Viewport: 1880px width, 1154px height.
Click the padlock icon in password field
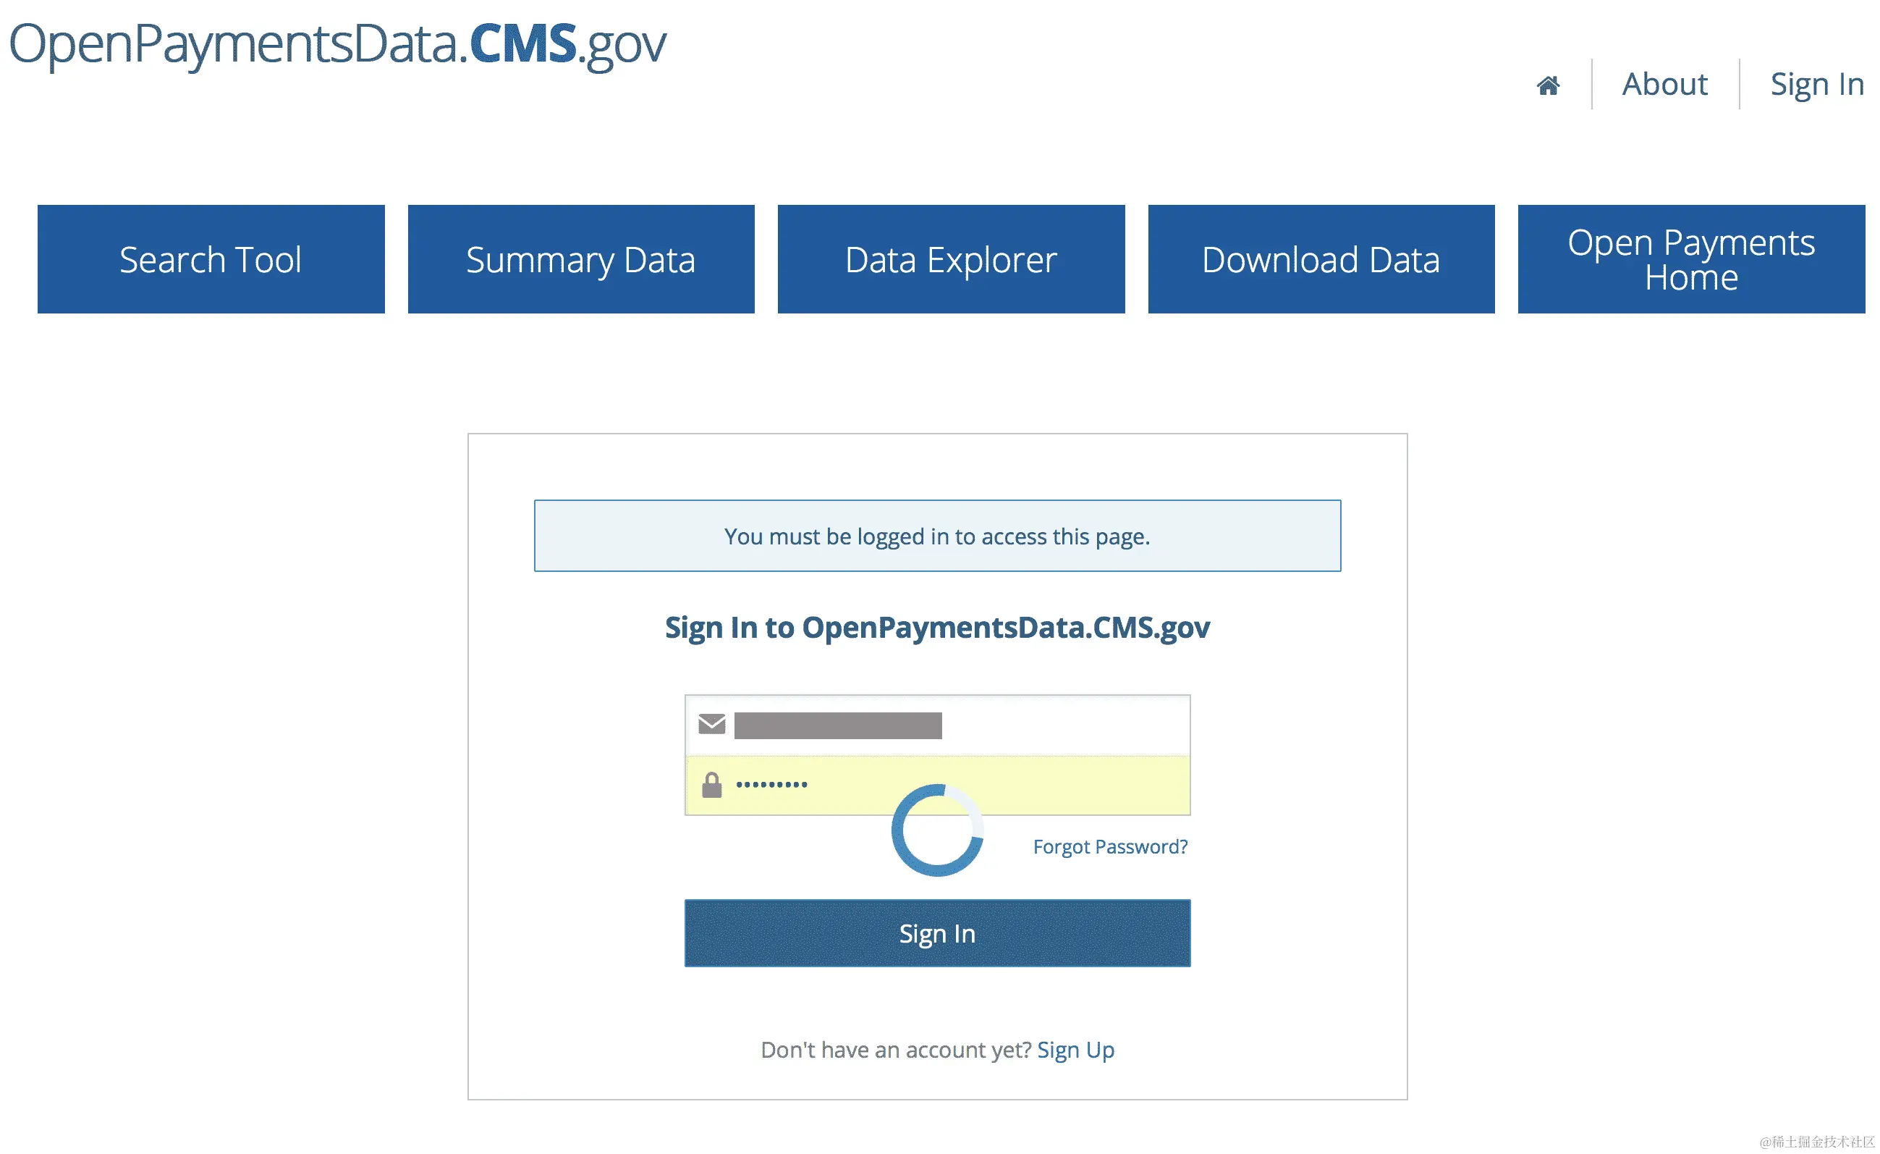(x=711, y=785)
